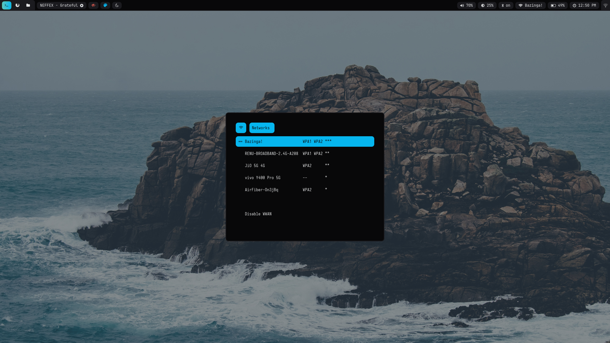
Task: Click the volume 70% module
Action: click(x=466, y=5)
